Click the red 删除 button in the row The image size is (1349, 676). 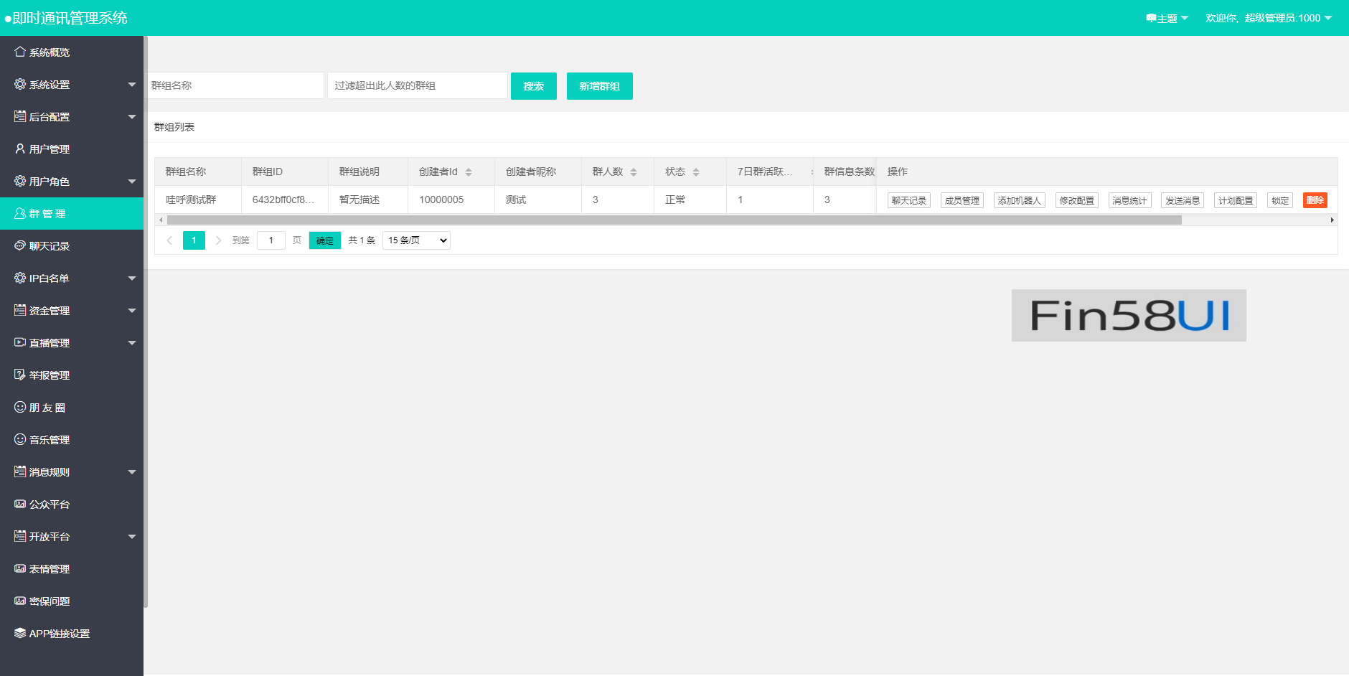point(1315,200)
